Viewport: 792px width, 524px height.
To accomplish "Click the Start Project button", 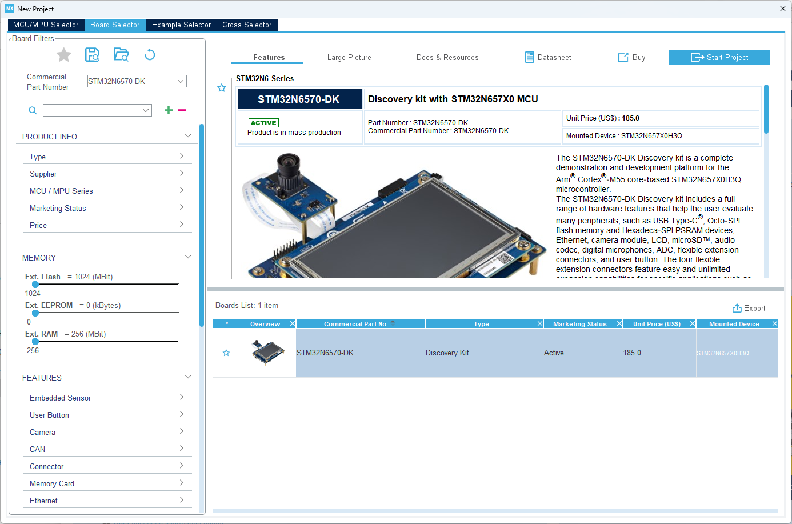I will [x=719, y=57].
